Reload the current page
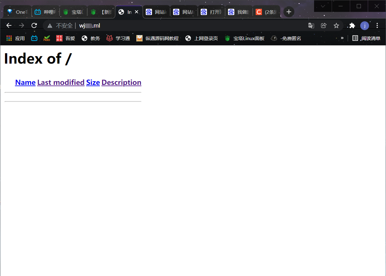This screenshot has height=276, width=386. [34, 26]
